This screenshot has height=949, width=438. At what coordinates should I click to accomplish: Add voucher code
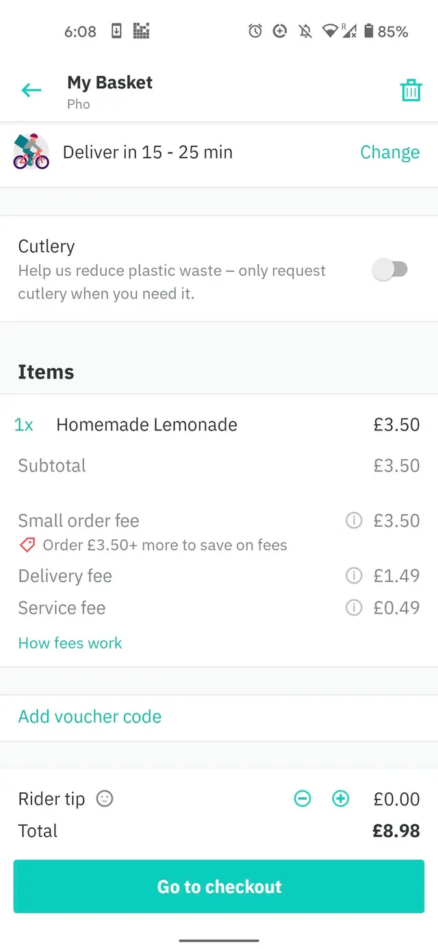pyautogui.click(x=90, y=716)
